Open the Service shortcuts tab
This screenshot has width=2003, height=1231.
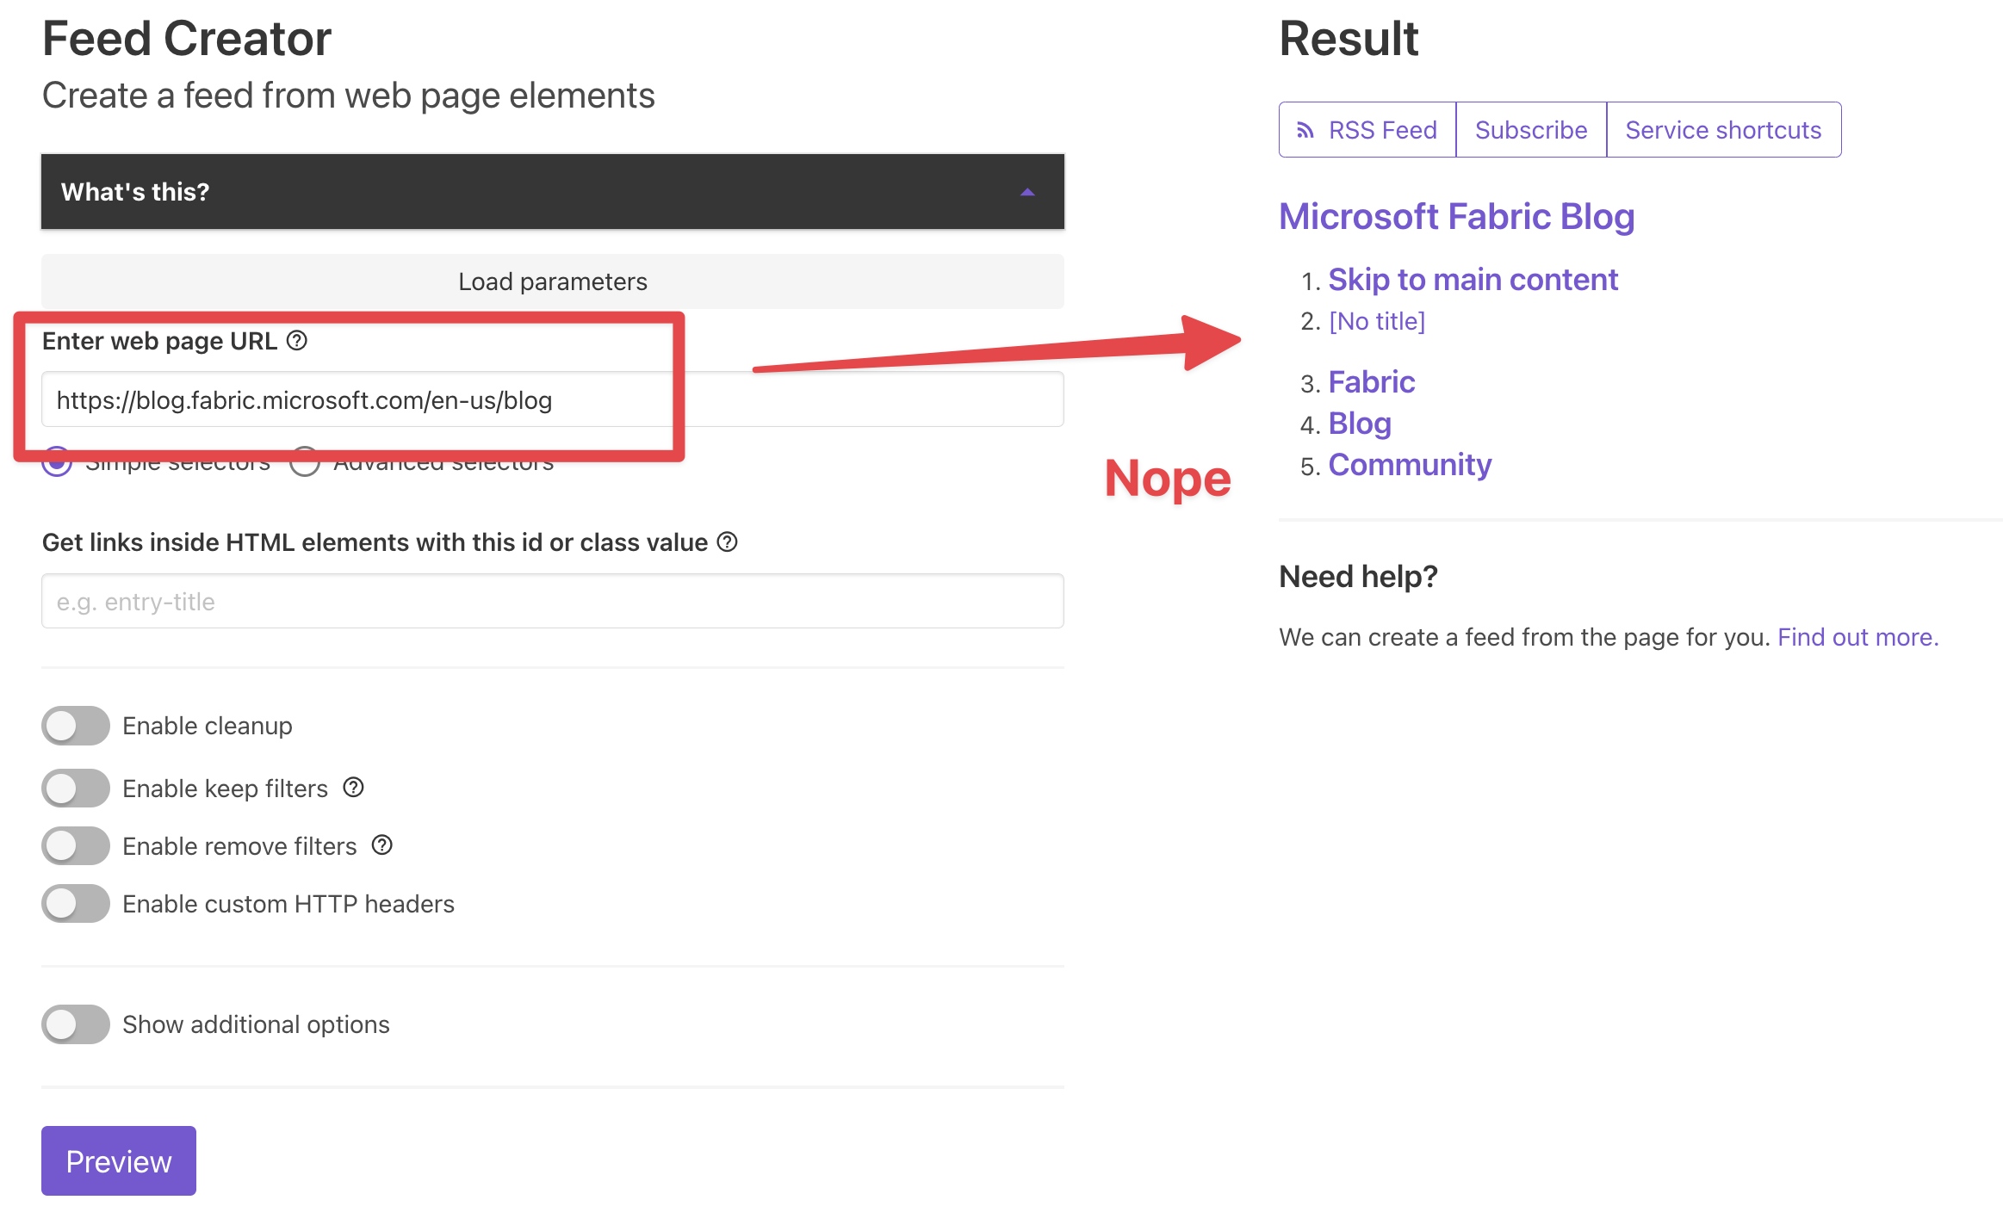coord(1723,129)
